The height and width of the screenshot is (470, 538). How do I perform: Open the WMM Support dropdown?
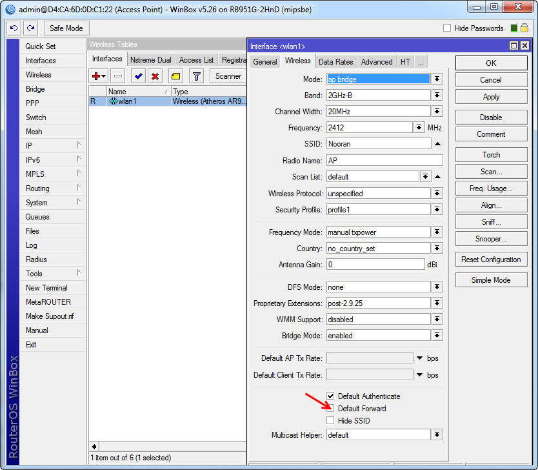437,320
